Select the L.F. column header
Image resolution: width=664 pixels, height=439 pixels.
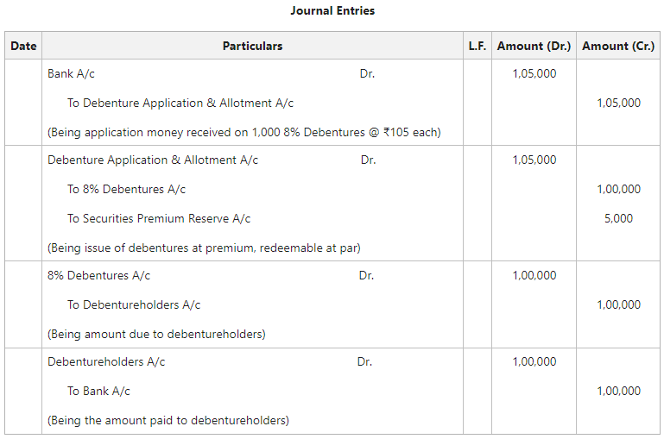pyautogui.click(x=477, y=46)
